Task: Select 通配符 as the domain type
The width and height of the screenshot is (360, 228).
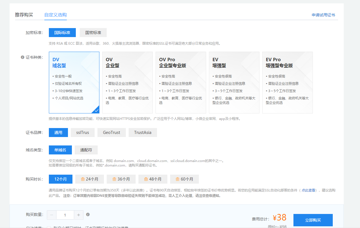Action: (86, 150)
